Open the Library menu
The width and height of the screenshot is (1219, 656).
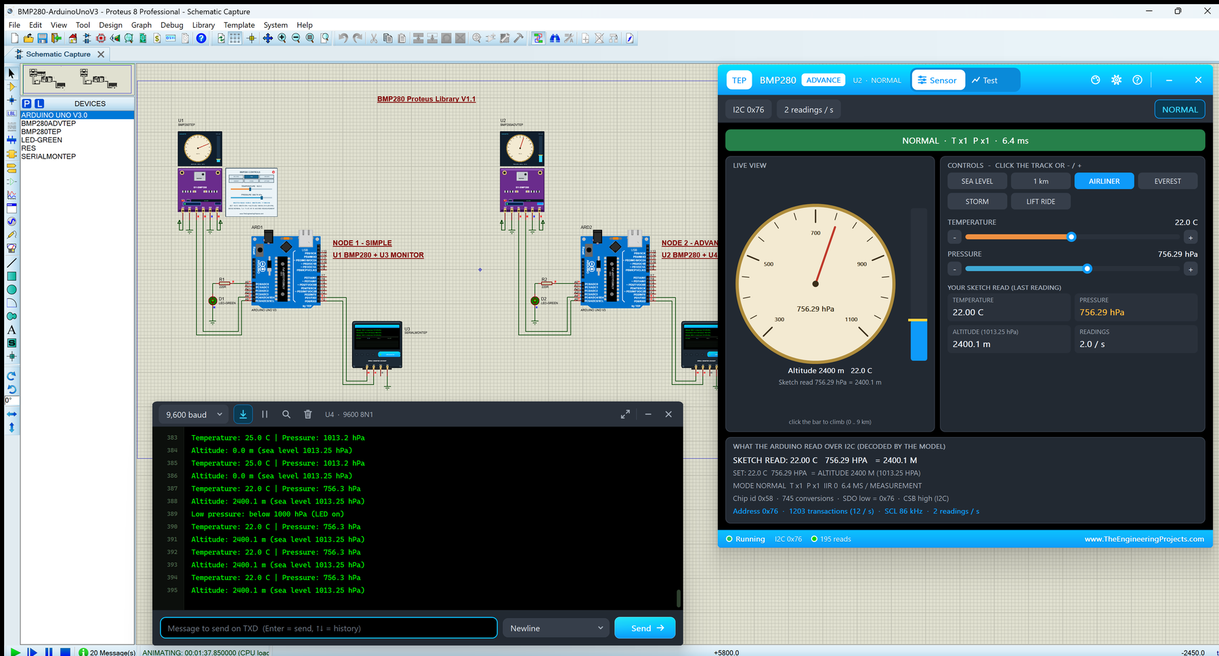203,25
